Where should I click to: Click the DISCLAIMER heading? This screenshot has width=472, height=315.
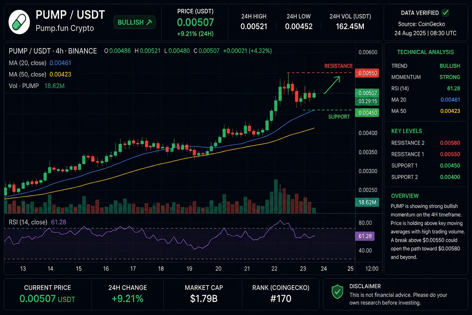365,286
